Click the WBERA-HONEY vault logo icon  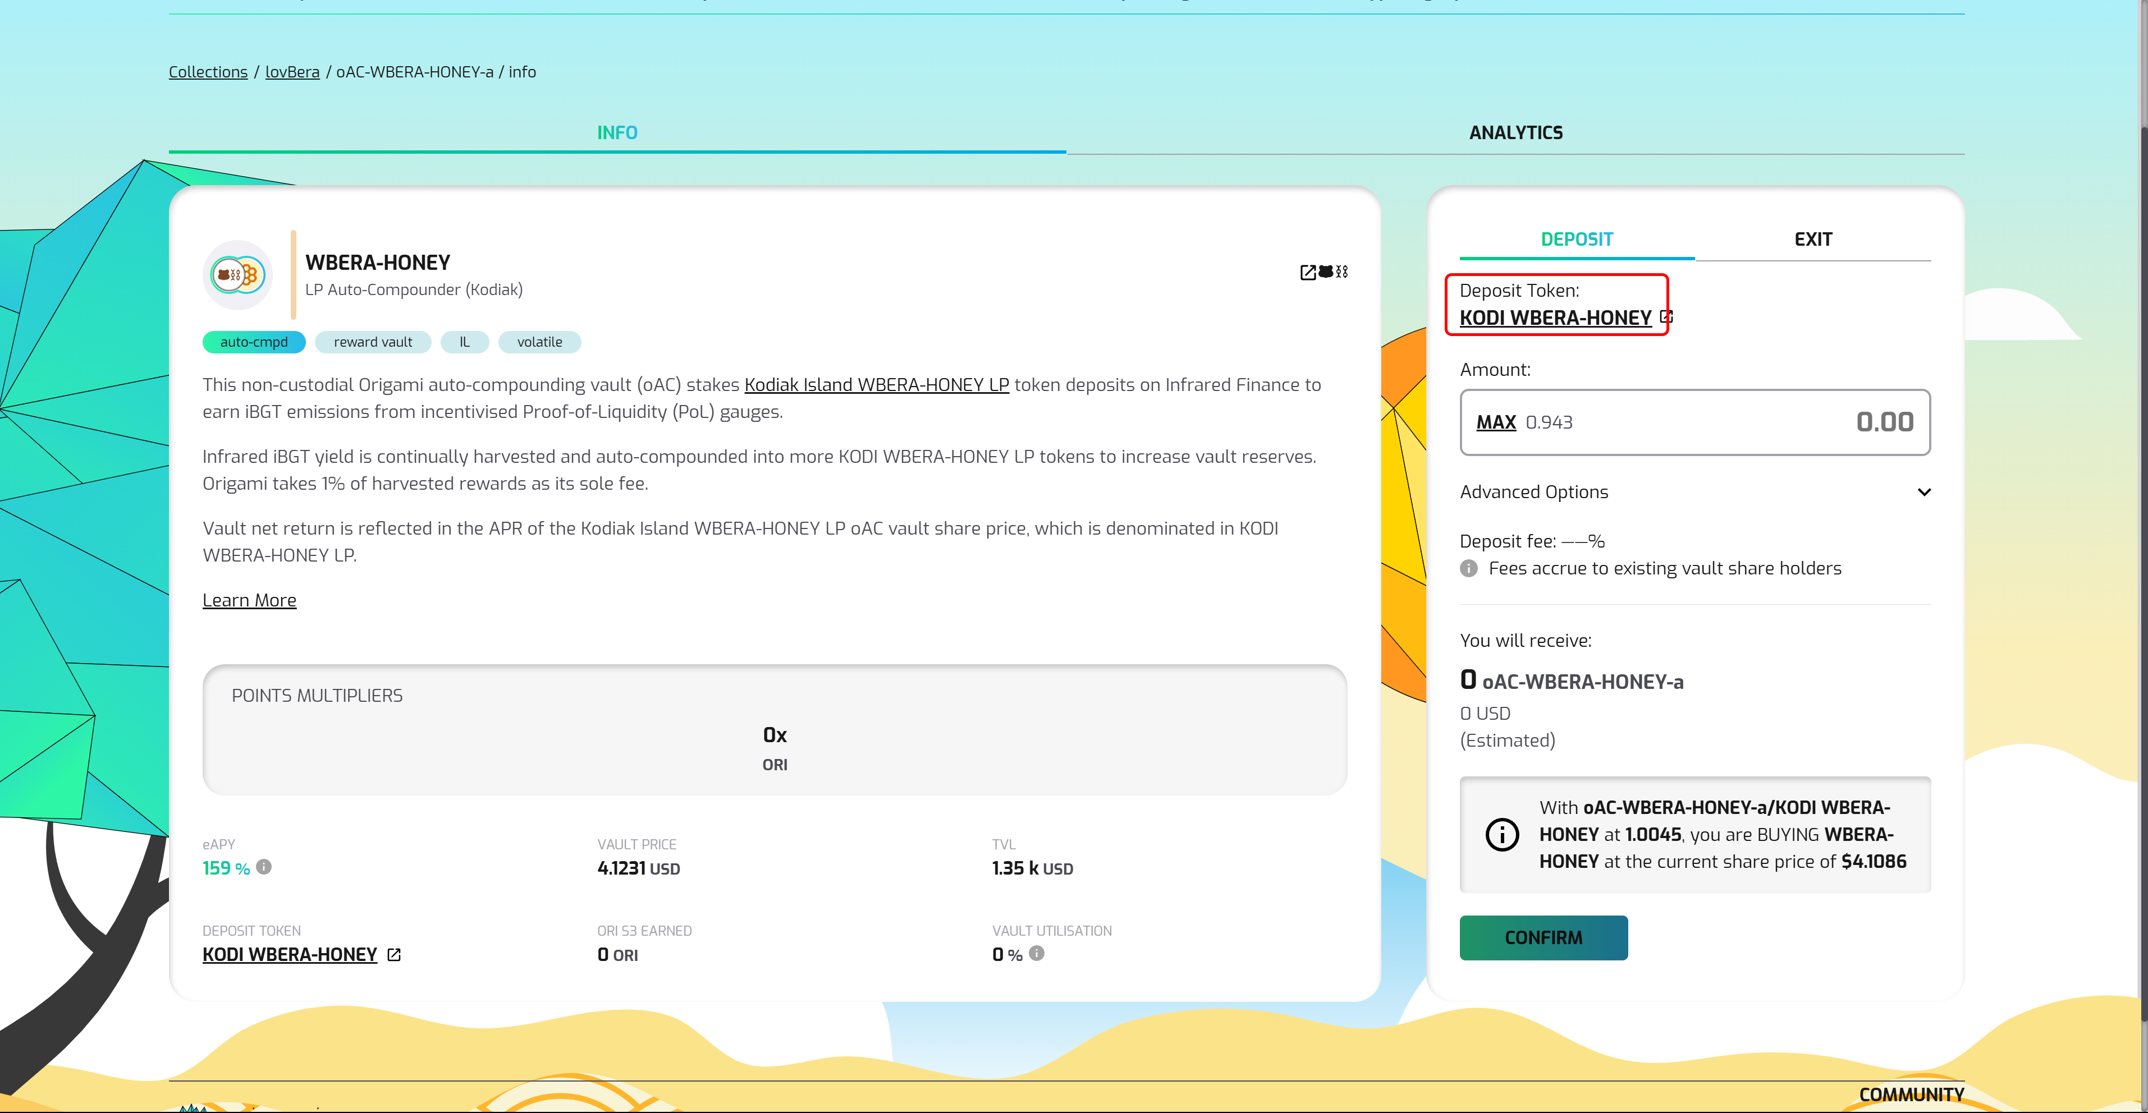(x=237, y=275)
